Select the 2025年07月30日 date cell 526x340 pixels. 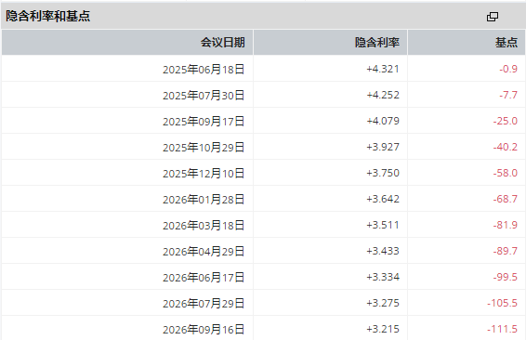(127, 95)
